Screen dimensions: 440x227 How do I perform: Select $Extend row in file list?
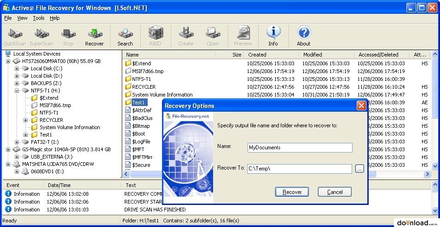(141, 63)
